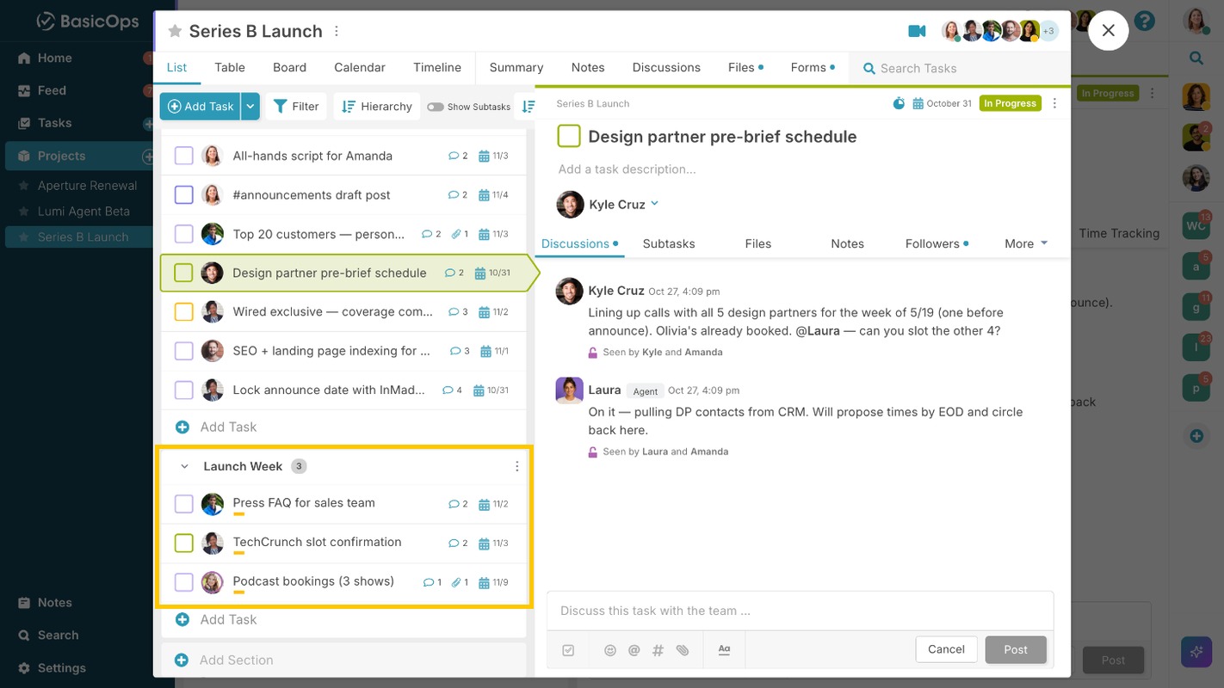Open the Filter button
This screenshot has height=688, width=1224.
point(296,107)
